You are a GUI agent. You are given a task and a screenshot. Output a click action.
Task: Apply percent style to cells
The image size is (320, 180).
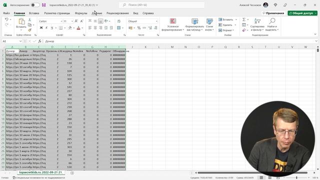(x=139, y=28)
